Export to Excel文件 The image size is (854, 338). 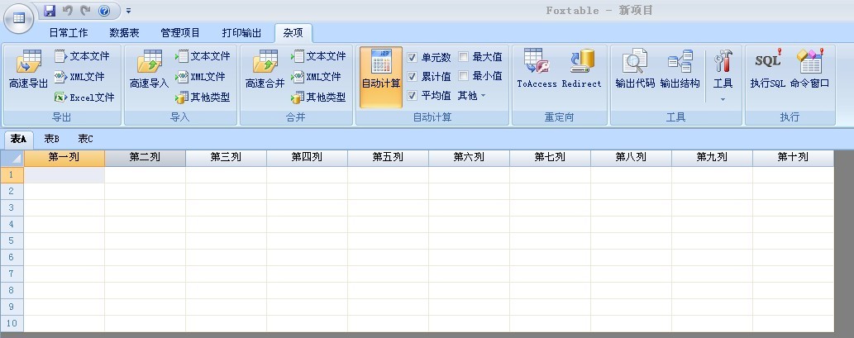[84, 98]
